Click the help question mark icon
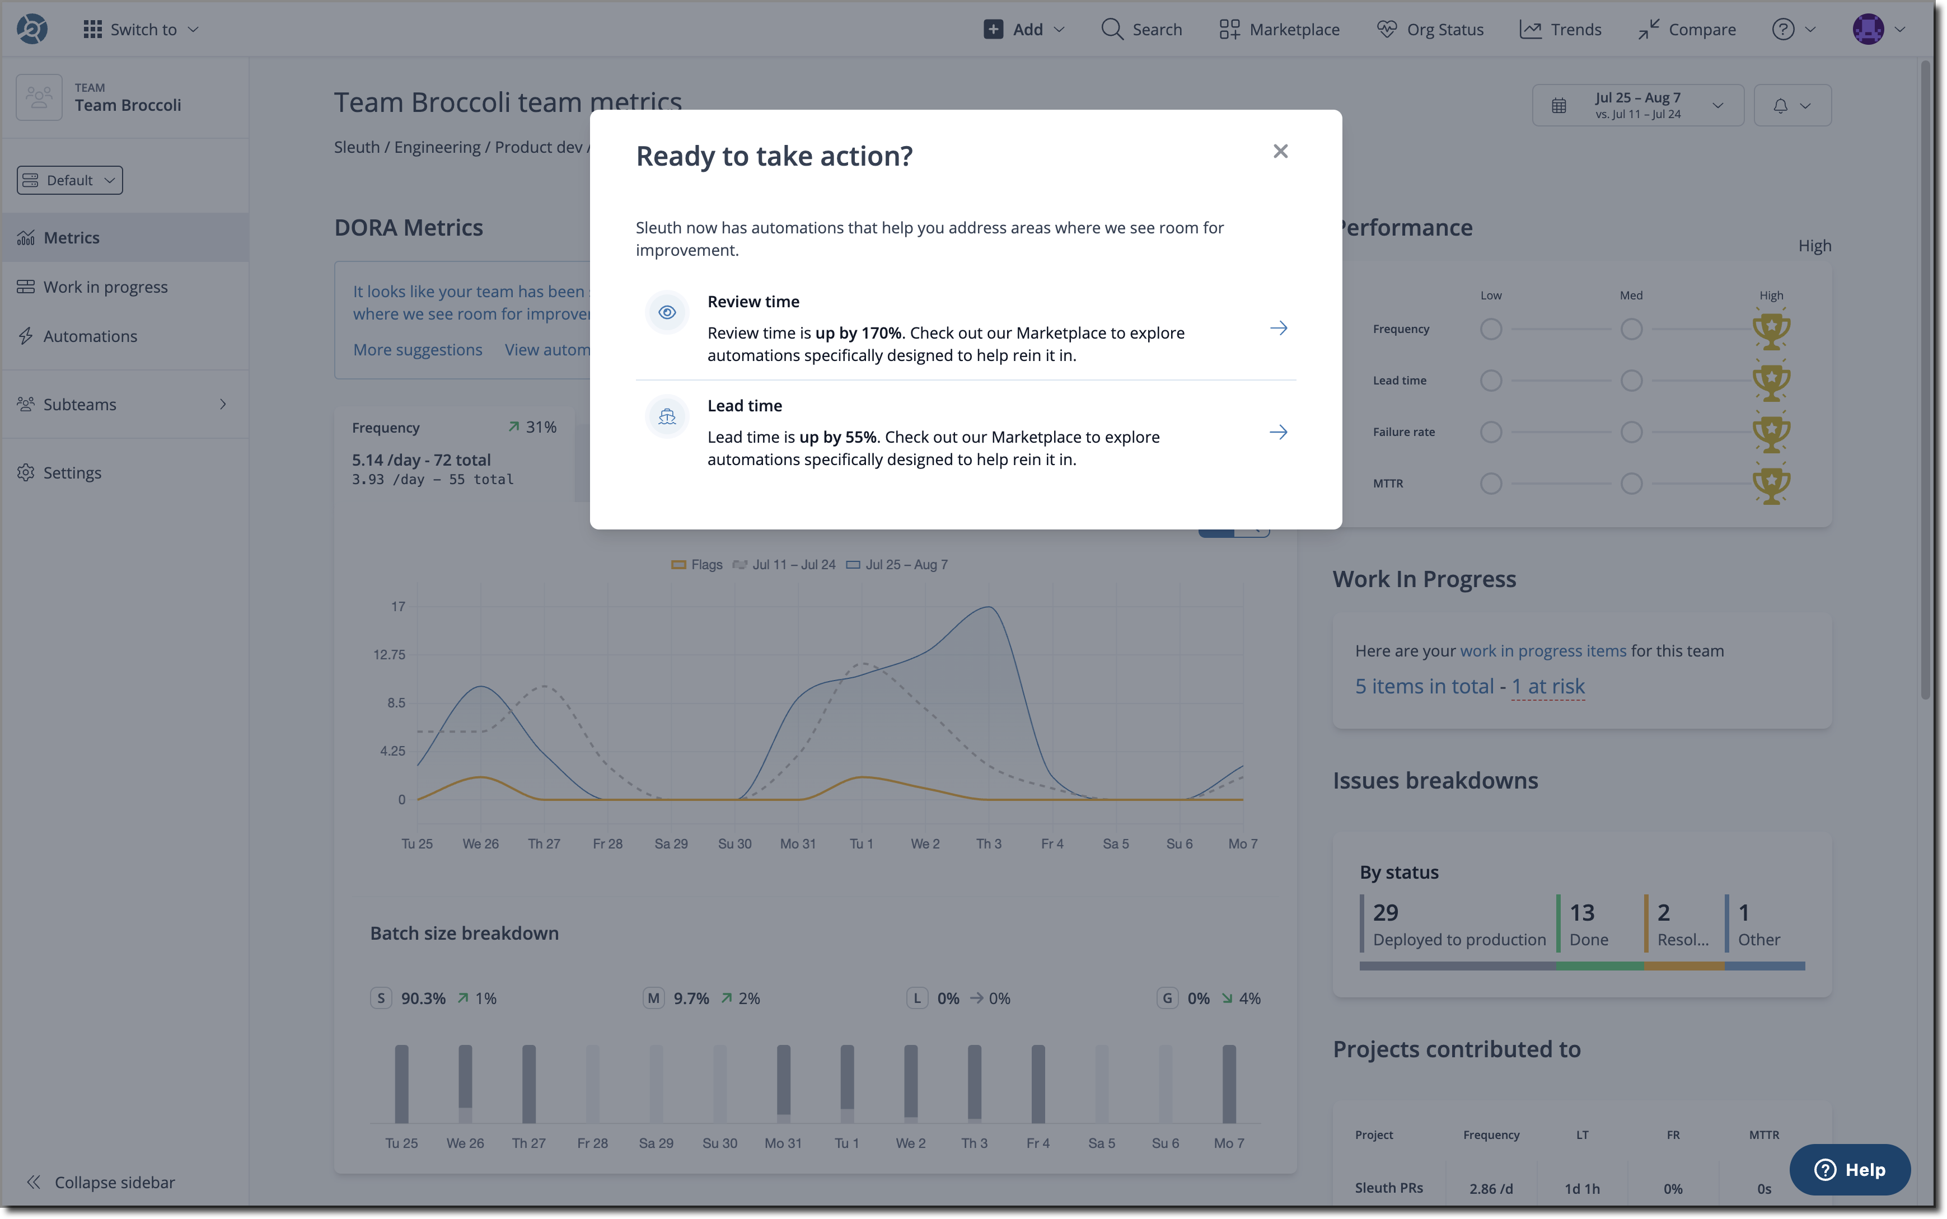Image resolution: width=1947 pixels, height=1219 pixels. [x=1782, y=29]
